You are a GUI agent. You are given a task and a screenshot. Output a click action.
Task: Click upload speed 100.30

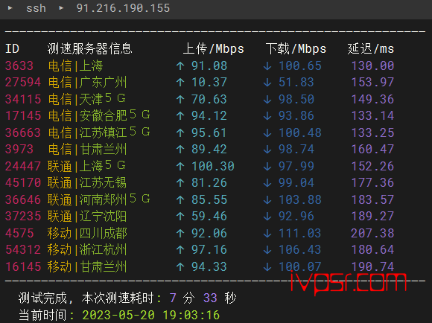[x=213, y=166]
